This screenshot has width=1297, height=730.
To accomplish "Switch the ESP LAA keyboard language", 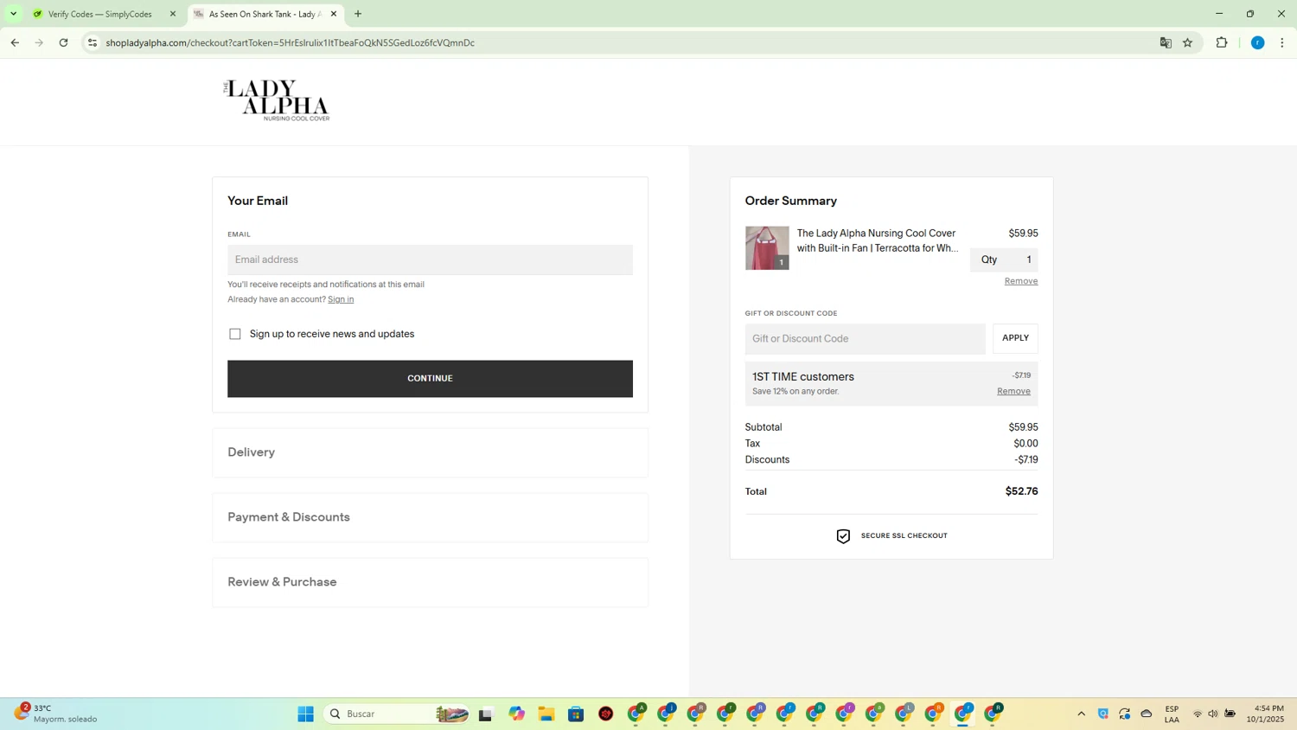I will coord(1172,714).
